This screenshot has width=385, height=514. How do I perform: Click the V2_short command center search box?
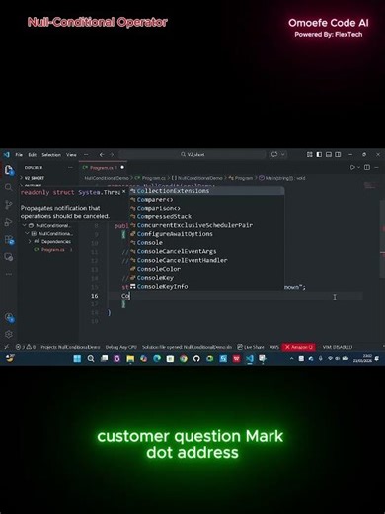coord(192,154)
